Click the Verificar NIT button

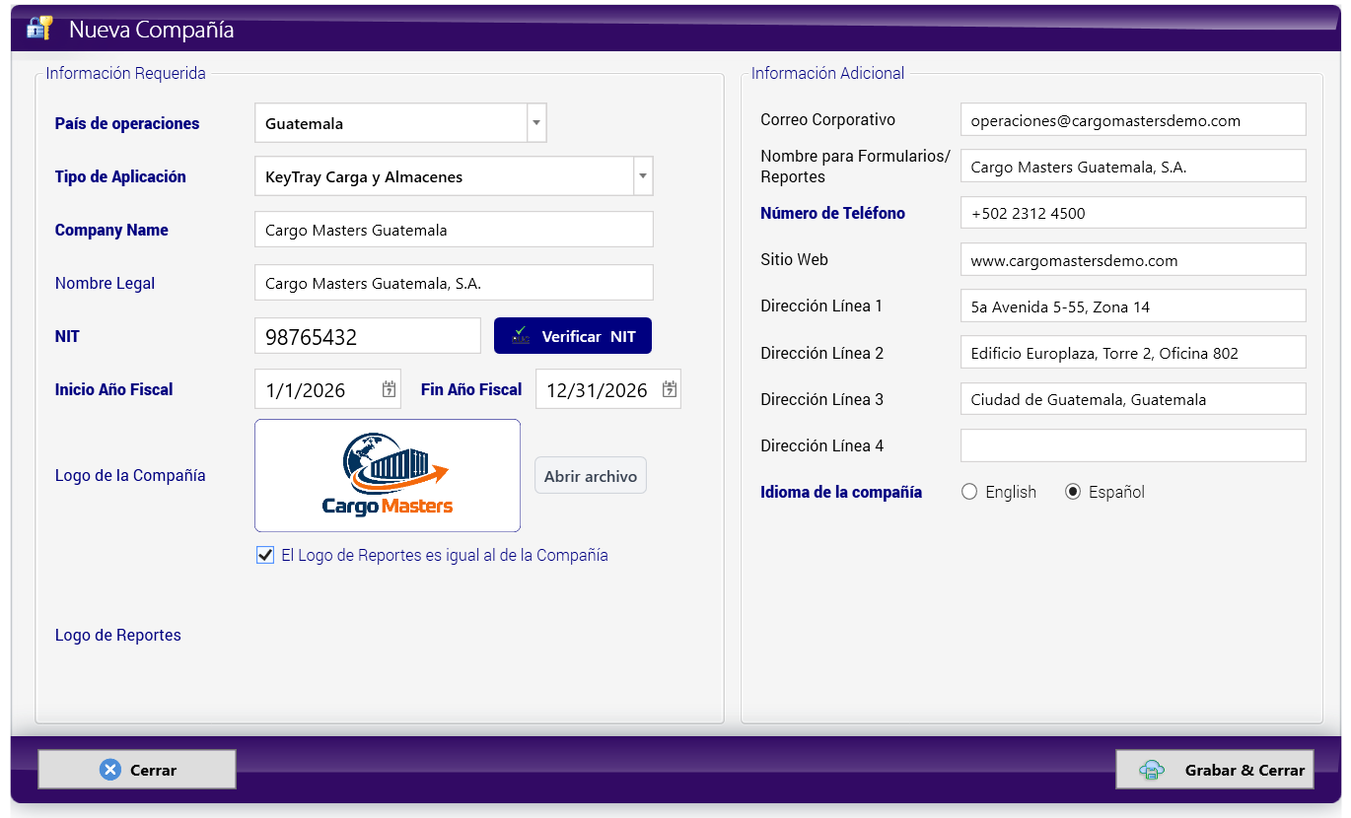[x=573, y=336]
